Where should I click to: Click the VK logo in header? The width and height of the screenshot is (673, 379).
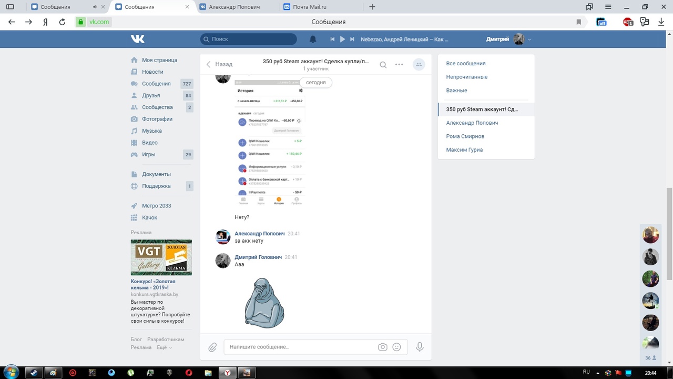click(138, 39)
